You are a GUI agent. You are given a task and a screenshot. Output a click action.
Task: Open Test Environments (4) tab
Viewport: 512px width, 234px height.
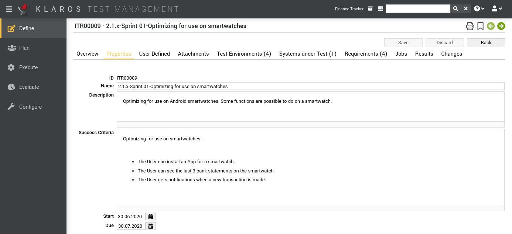[244, 54]
